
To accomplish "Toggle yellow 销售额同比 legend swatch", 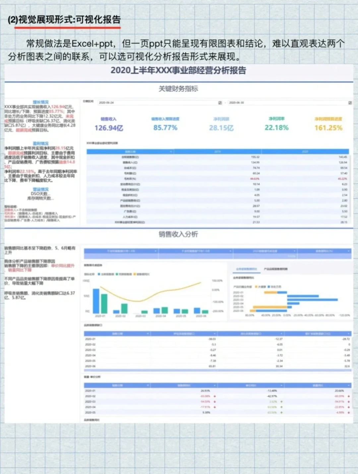I will [x=135, y=274].
